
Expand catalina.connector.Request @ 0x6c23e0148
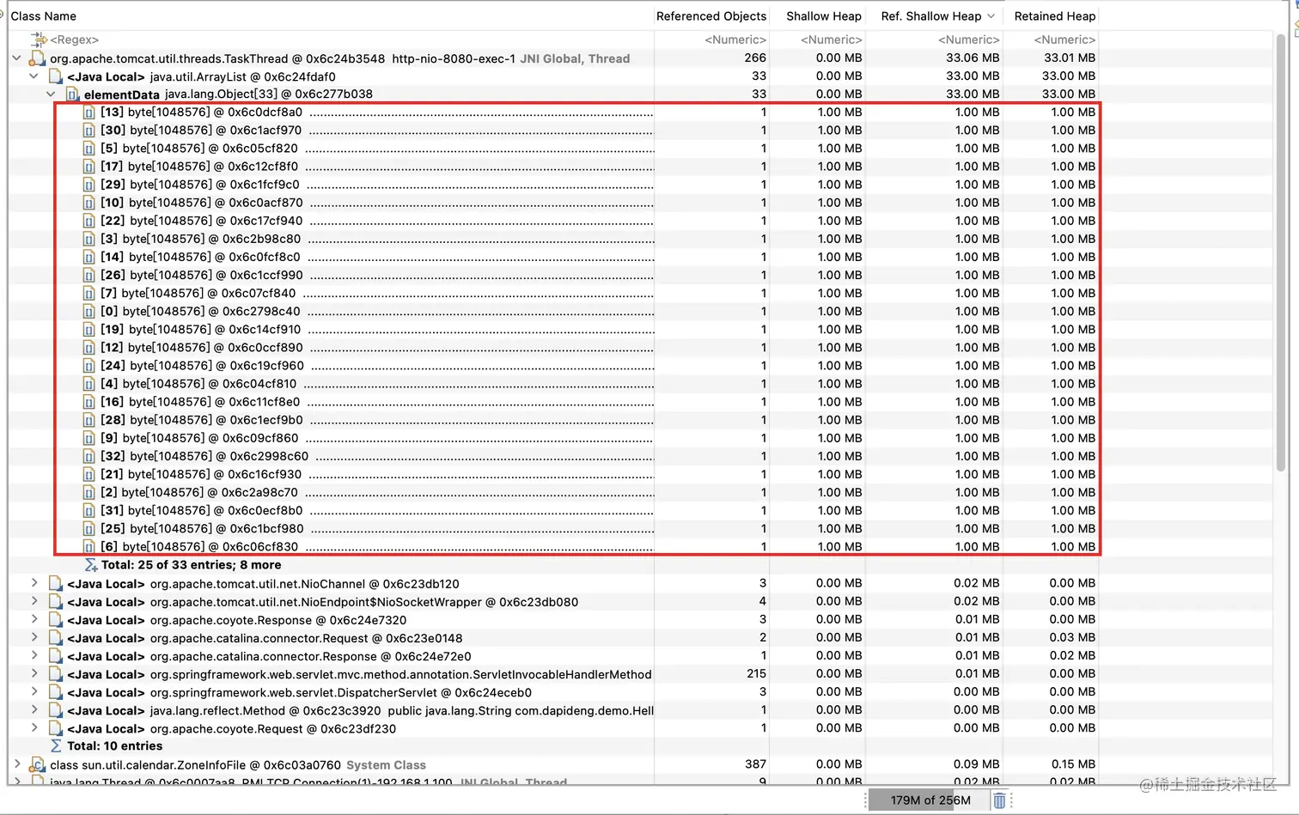34,637
